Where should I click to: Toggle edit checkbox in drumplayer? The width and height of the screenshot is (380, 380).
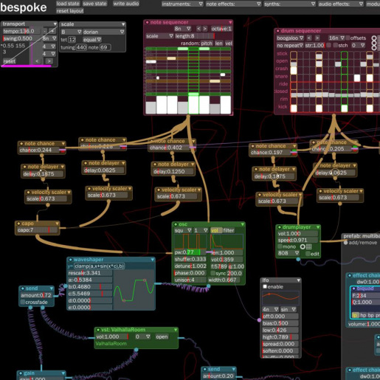[x=308, y=254]
